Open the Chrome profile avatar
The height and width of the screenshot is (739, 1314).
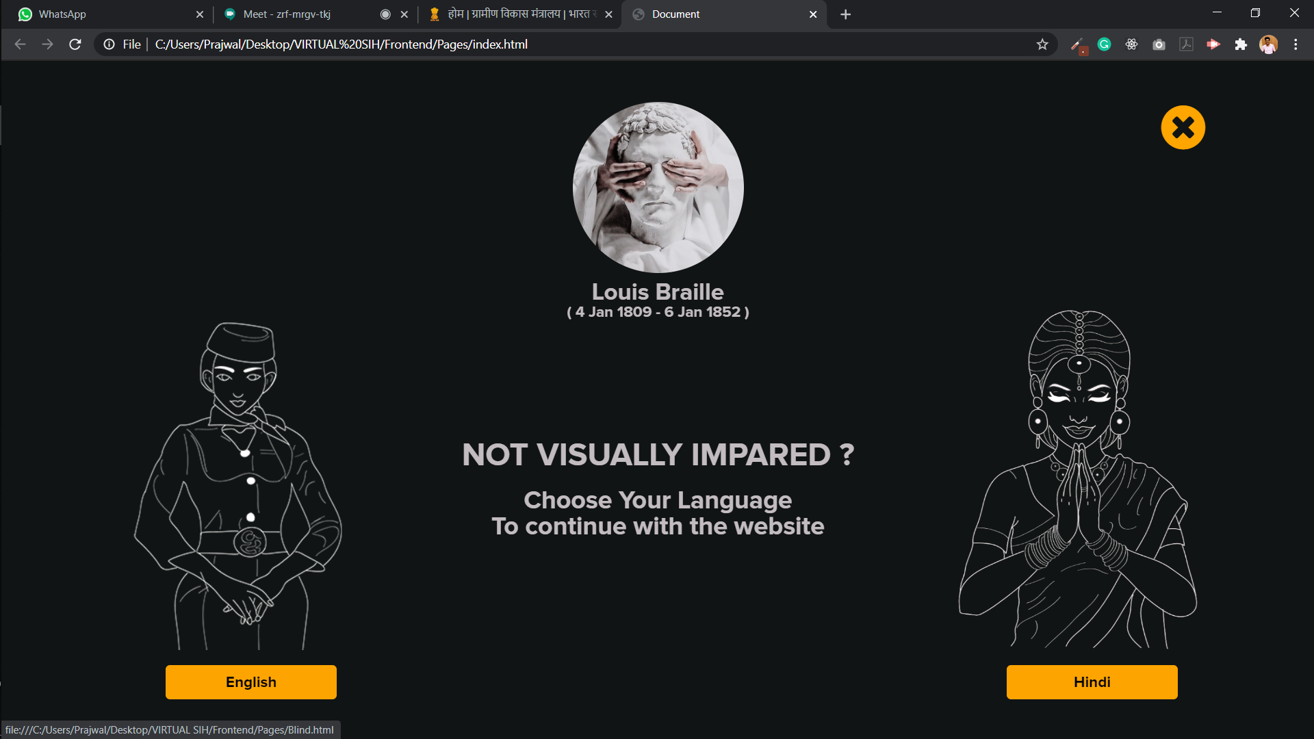(x=1268, y=44)
